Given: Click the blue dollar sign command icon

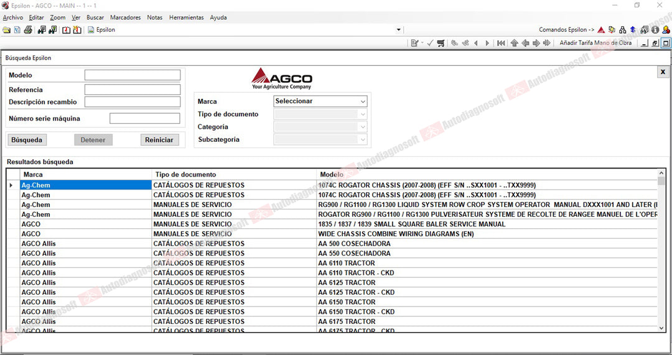Looking at the screenshot, I should [633, 30].
